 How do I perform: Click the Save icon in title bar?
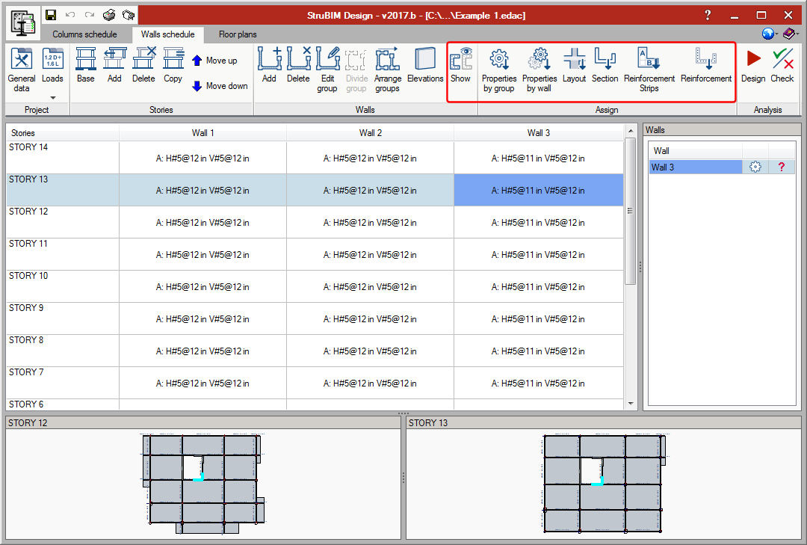tap(51, 15)
